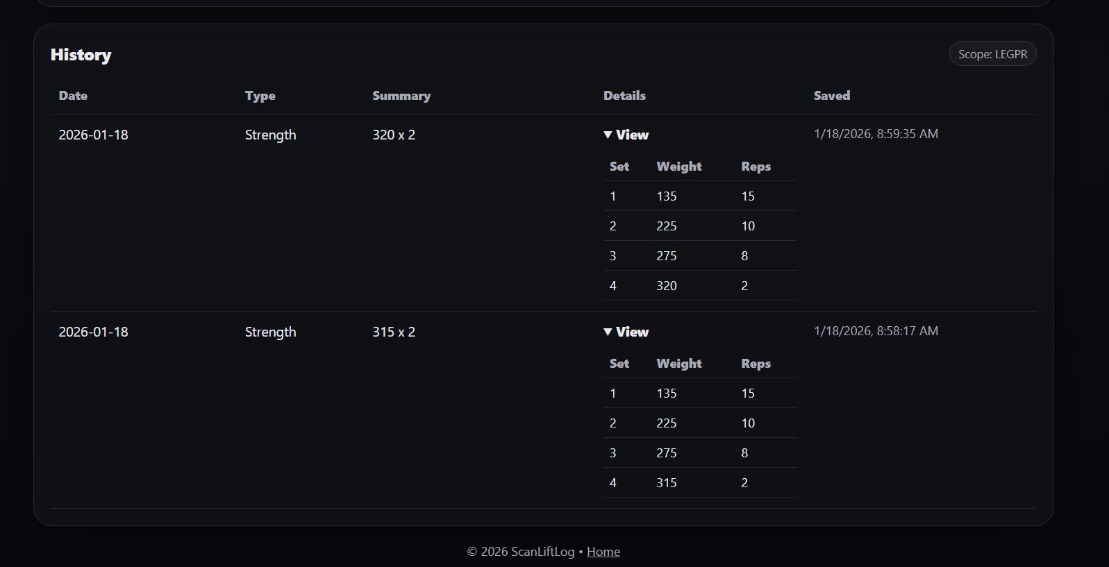Sort by the Saved column header
Screen dimensions: 1109x567
point(832,96)
